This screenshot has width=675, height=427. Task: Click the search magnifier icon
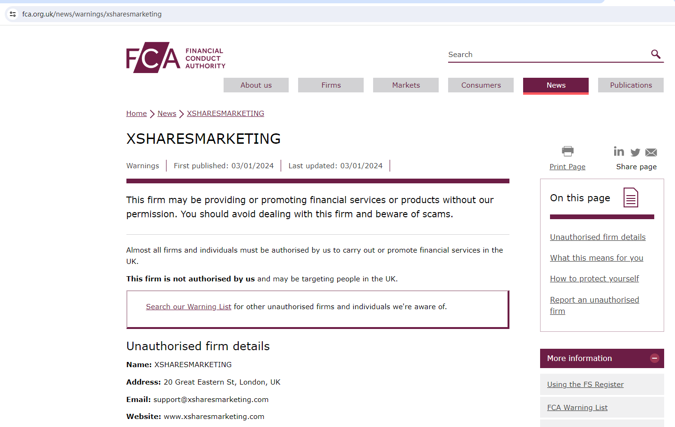tap(656, 54)
